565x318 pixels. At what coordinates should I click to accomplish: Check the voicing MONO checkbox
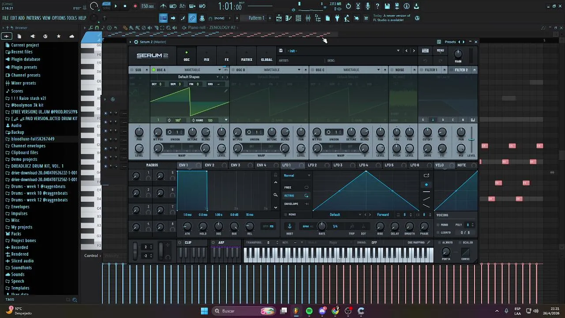point(437,225)
